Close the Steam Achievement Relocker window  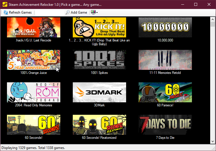click(209, 4)
